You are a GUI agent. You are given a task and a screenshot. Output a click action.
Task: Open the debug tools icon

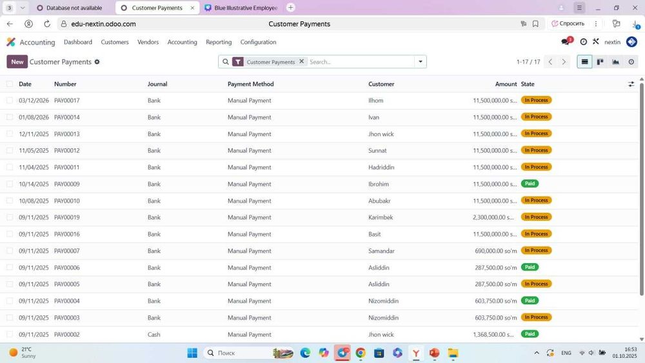(x=595, y=41)
